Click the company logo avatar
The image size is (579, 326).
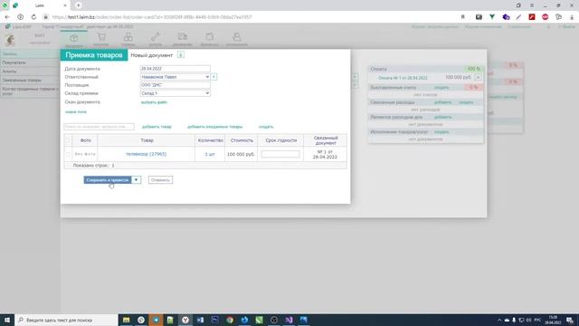pos(10,39)
